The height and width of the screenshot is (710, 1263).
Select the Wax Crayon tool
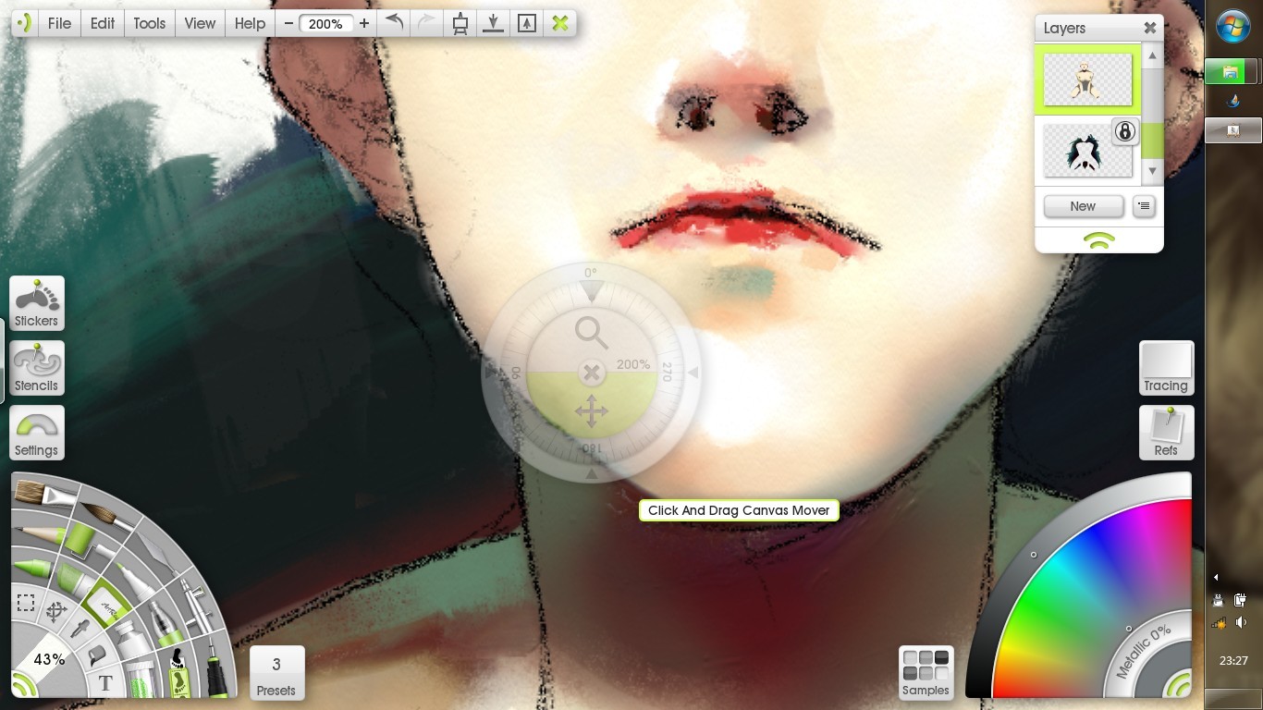(x=34, y=569)
